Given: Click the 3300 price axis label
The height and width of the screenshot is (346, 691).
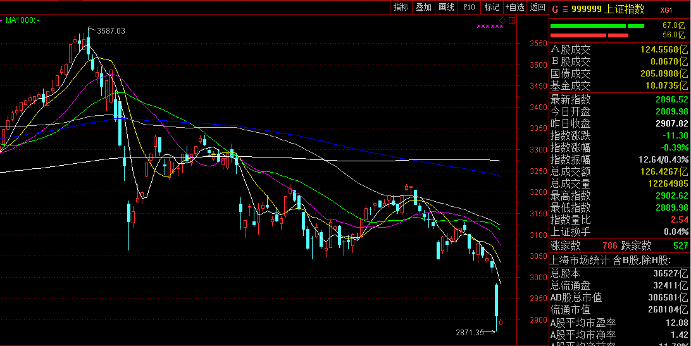Looking at the screenshot, I should tap(538, 150).
